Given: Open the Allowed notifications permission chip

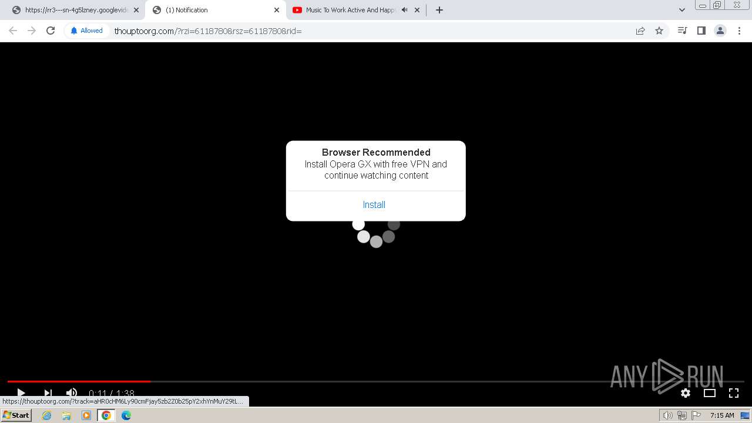Looking at the screenshot, I should (86, 31).
